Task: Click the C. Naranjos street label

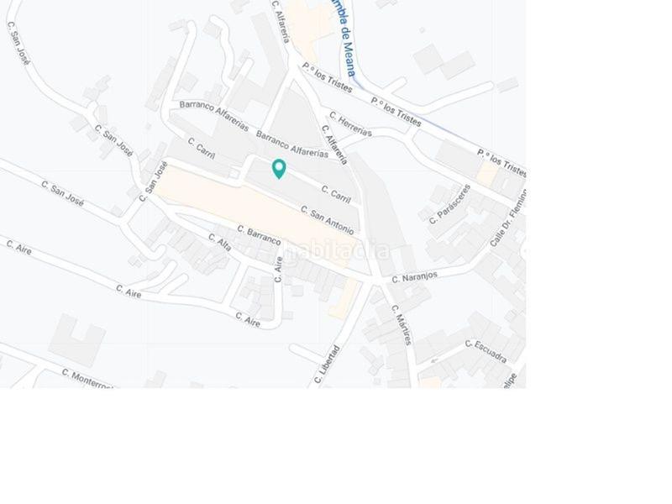Action: click(x=414, y=277)
